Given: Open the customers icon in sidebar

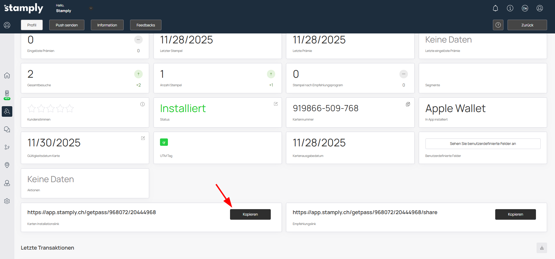Looking at the screenshot, I should [7, 111].
